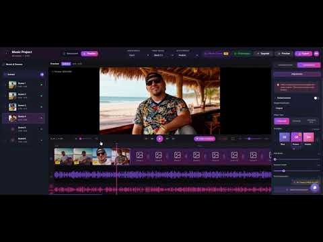Viewport: 323px width, 242px height.
Task: Click the purple badge next to the Preview label
Action: pos(66,64)
